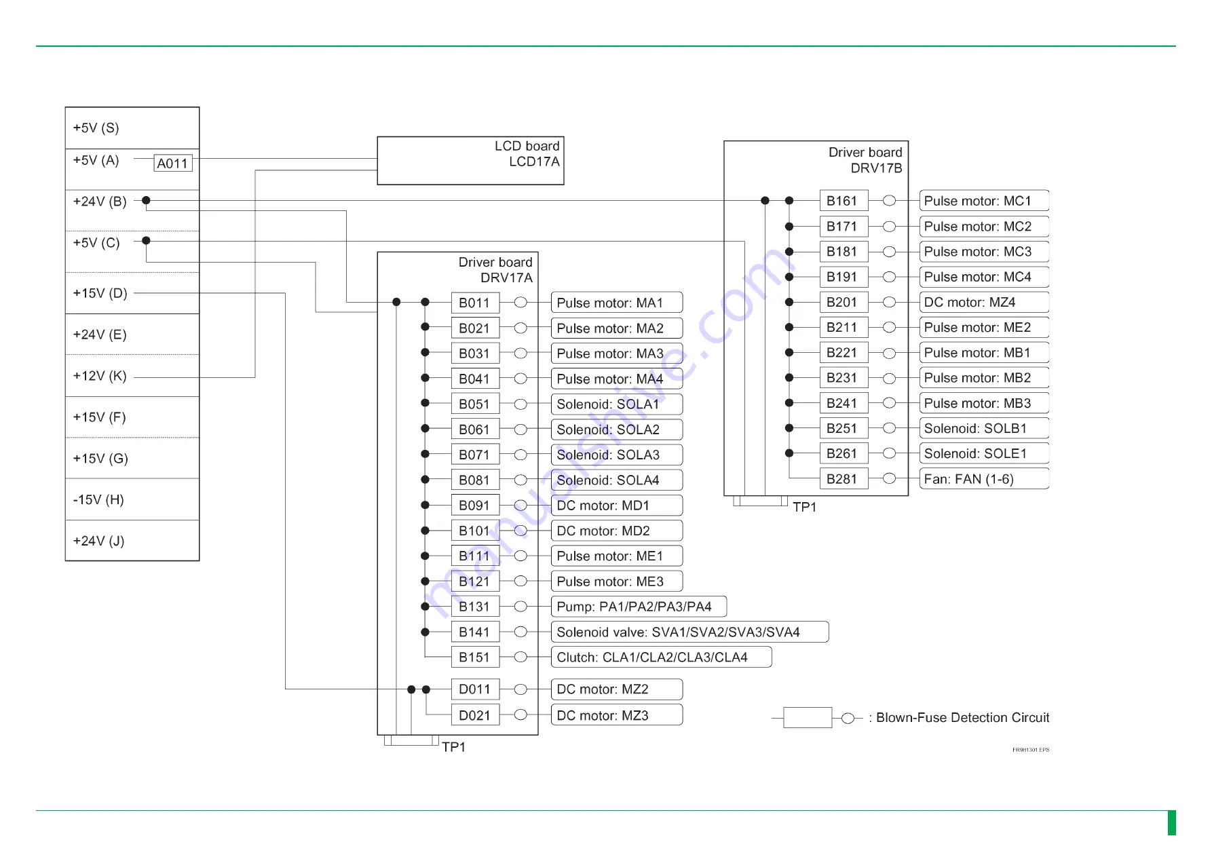Select fuse box D021
This screenshot has height=857, width=1212.
pos(475,715)
